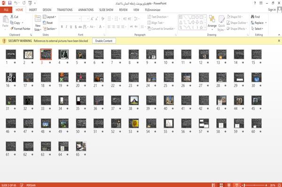Screen dimensions: 282x187
Task: Click the Find binoculars icon
Action: pos(252,17)
